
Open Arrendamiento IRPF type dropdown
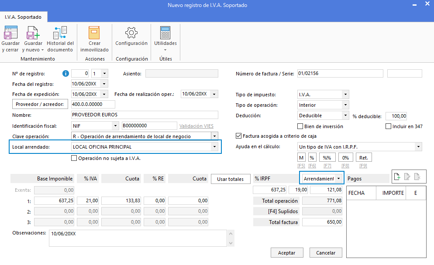(x=338, y=179)
